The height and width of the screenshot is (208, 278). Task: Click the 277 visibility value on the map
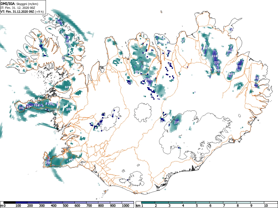pos(60,22)
